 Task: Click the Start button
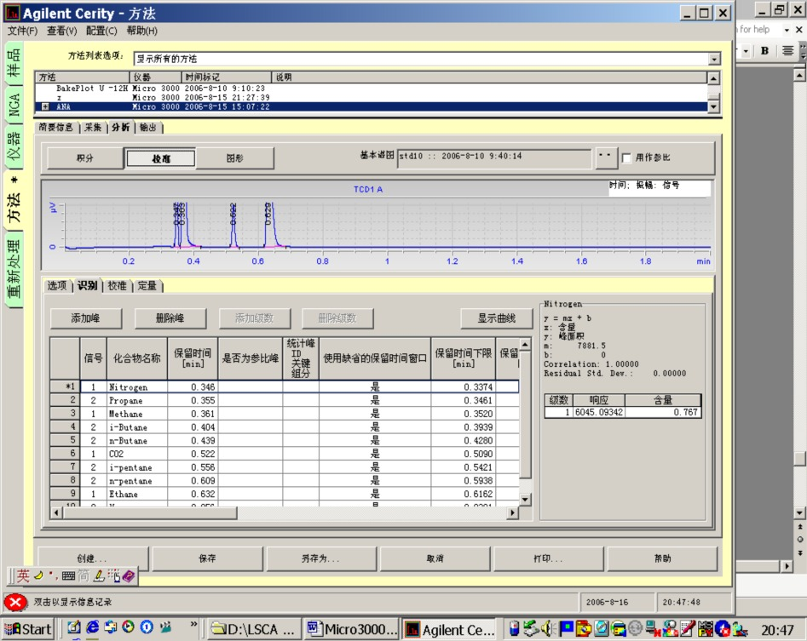[x=28, y=629]
